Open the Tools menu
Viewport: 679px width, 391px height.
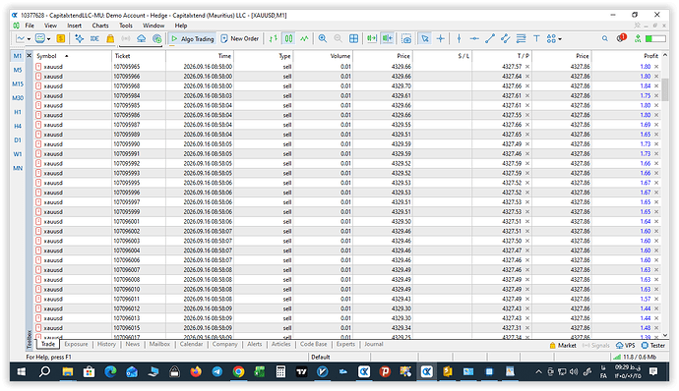tap(126, 26)
